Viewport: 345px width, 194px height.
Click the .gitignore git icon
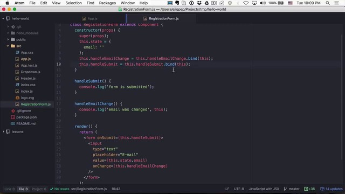point(13,110)
